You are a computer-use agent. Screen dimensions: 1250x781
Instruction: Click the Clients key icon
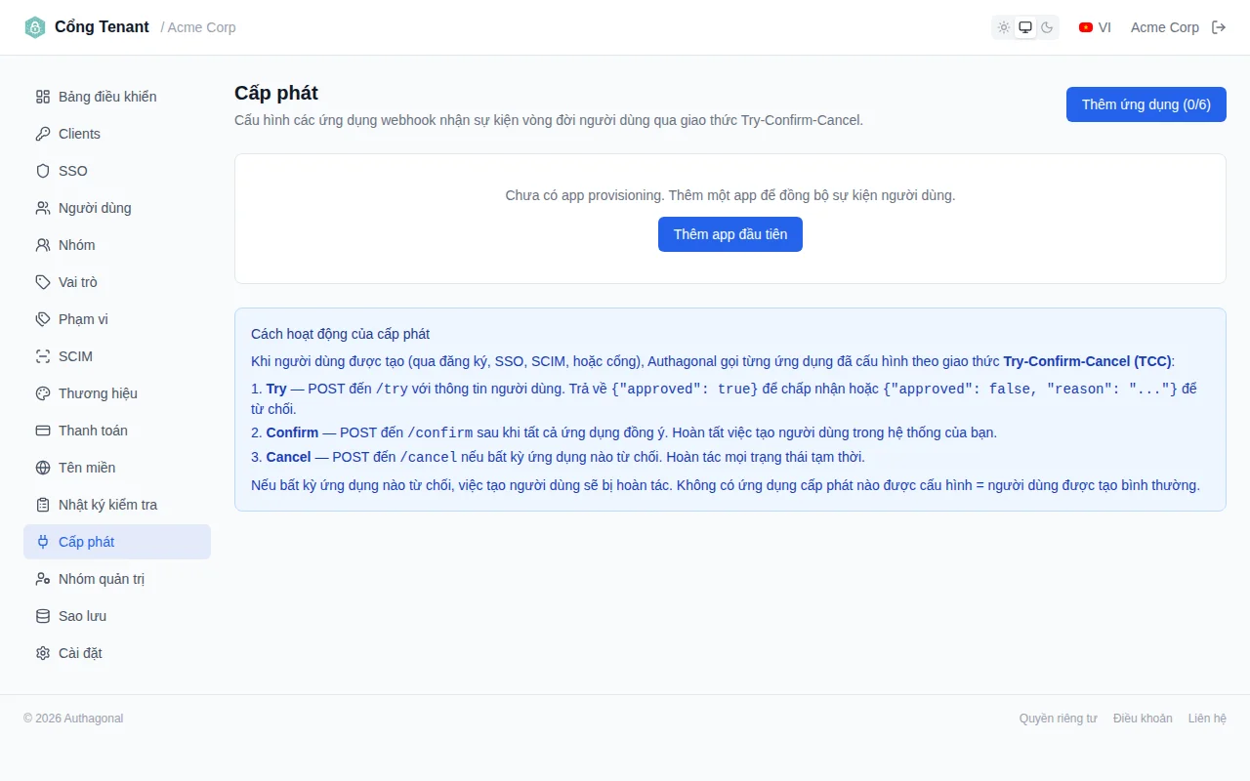43,134
